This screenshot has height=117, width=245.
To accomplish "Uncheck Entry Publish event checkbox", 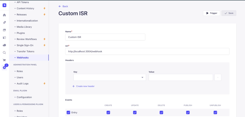I will (188, 112).
